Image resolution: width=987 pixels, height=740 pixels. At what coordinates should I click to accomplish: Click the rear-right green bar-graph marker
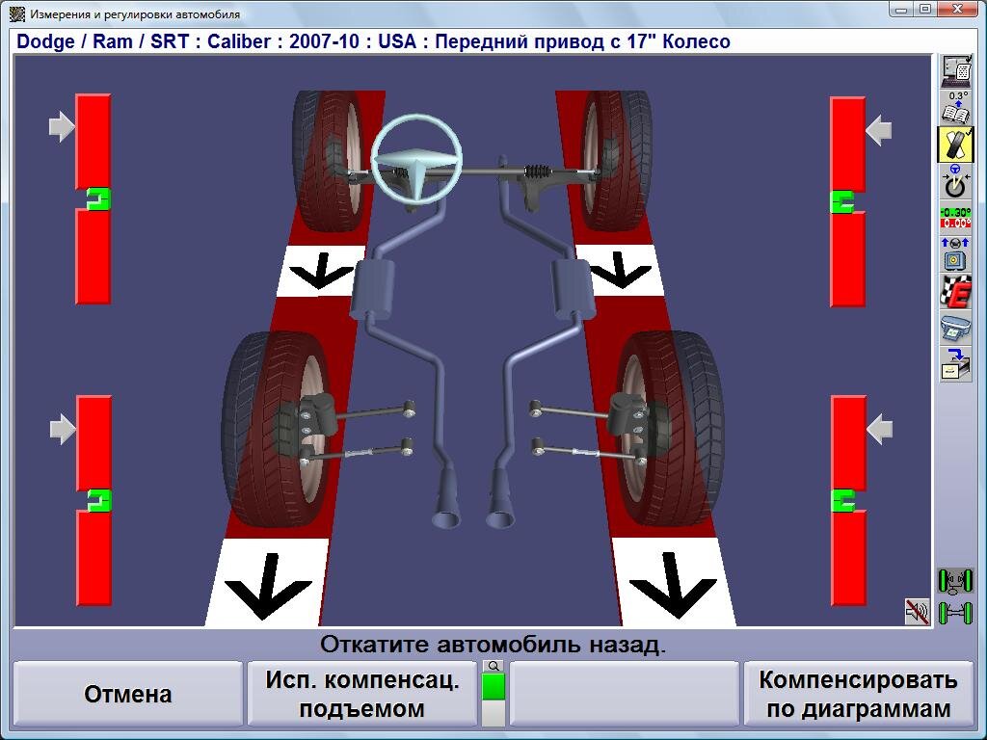tap(842, 500)
